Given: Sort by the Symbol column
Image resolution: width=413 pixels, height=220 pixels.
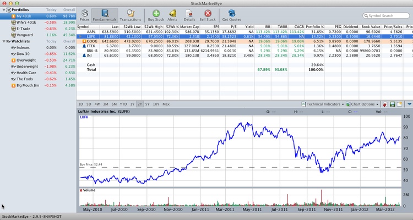Looking at the screenshot, I should click(88, 27).
